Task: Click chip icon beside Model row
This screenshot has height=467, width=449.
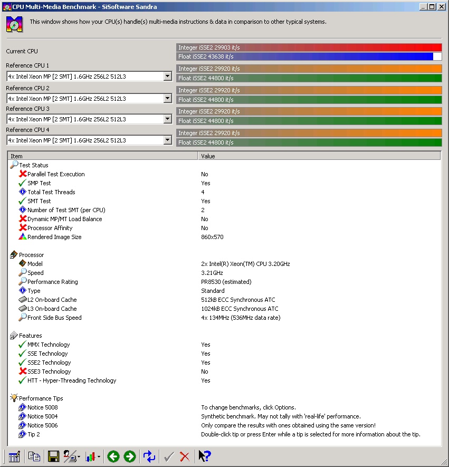Action: click(x=23, y=263)
